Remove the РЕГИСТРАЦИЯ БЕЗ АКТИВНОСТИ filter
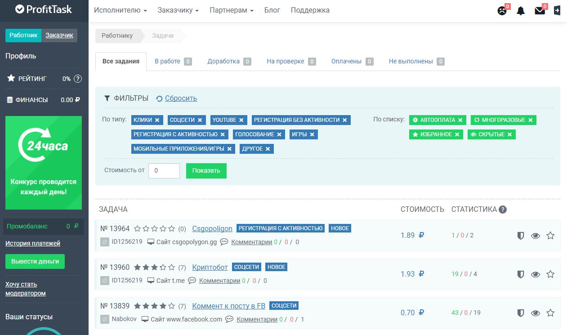 pyautogui.click(x=345, y=120)
